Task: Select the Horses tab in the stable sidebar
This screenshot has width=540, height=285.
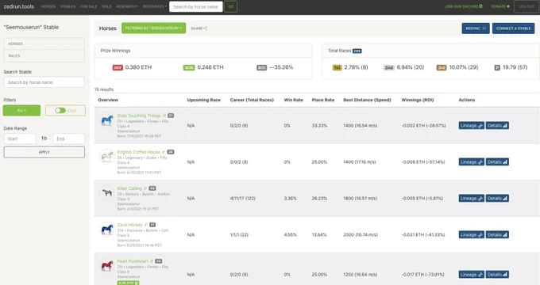Action: pos(44,44)
